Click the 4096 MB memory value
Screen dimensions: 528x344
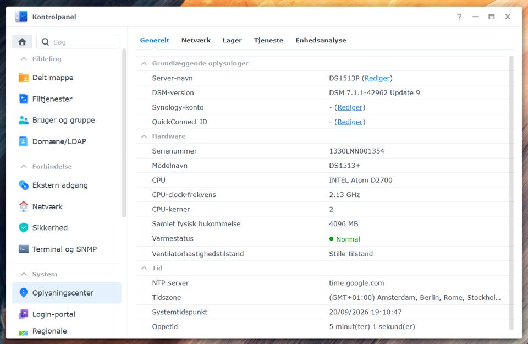(x=343, y=223)
